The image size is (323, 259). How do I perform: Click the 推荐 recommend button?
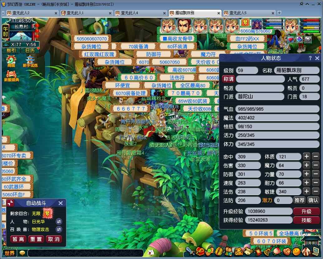(x=299, y=200)
